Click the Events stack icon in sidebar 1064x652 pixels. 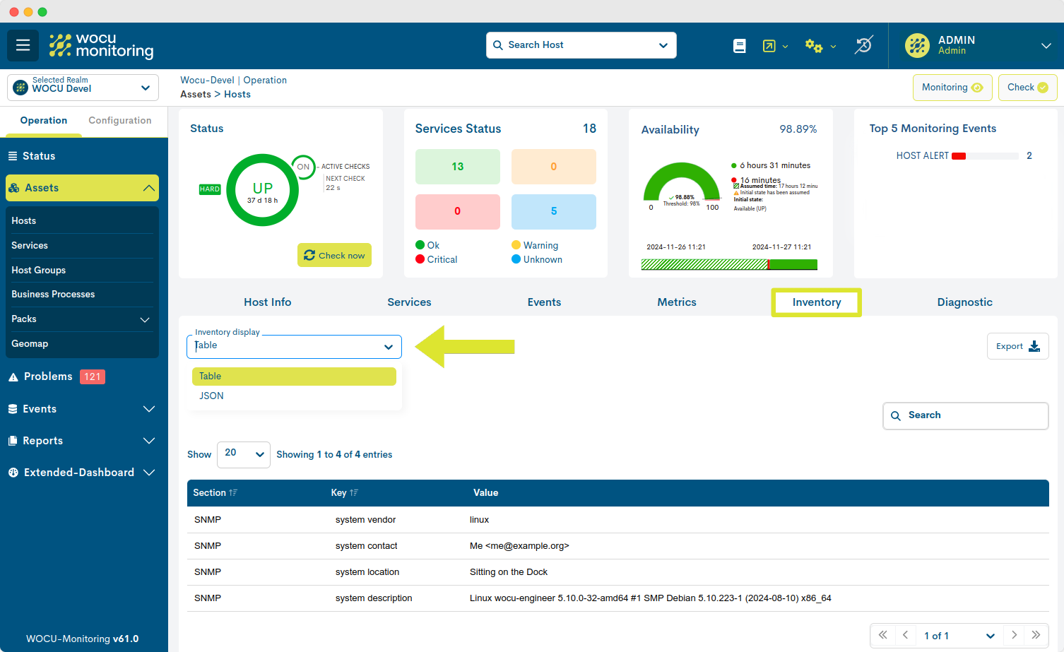13,409
